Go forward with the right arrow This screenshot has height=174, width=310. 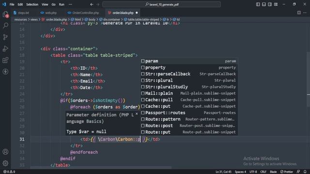[x=98, y=4]
